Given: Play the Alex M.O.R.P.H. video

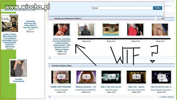Looking at the screenshot, I should click(161, 77).
